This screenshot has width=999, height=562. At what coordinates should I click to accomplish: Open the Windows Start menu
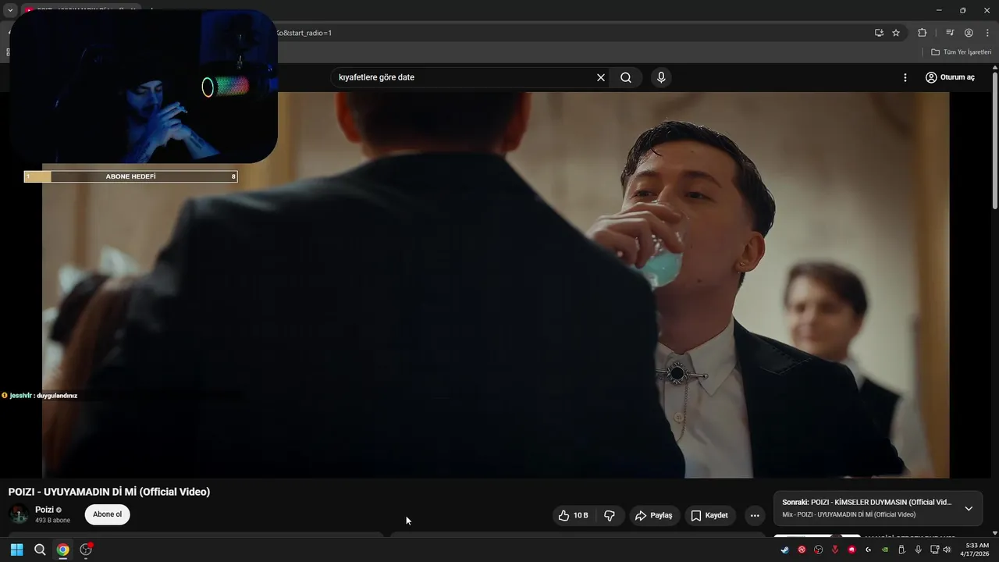point(16,550)
